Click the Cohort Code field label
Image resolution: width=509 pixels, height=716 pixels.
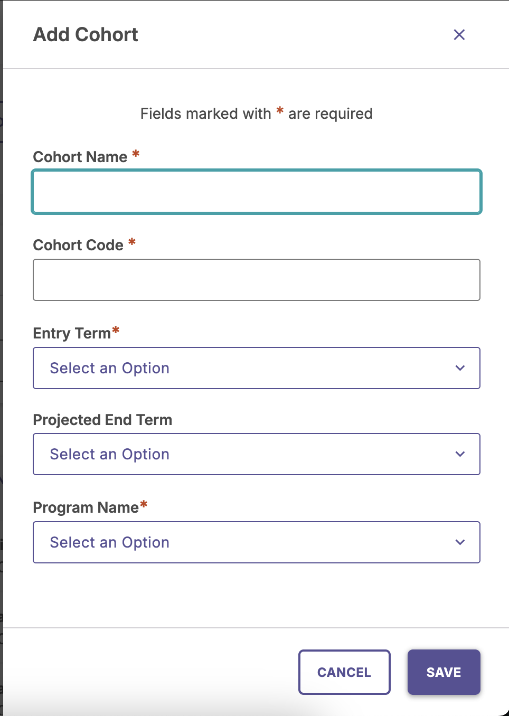point(78,245)
